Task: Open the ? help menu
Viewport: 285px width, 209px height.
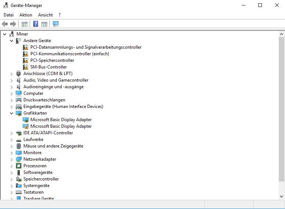Action: tap(59, 15)
